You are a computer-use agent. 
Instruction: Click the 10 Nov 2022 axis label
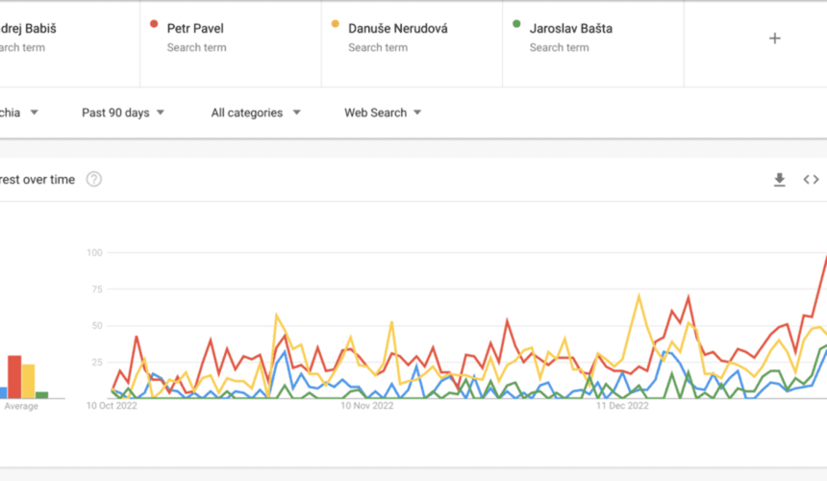click(367, 406)
